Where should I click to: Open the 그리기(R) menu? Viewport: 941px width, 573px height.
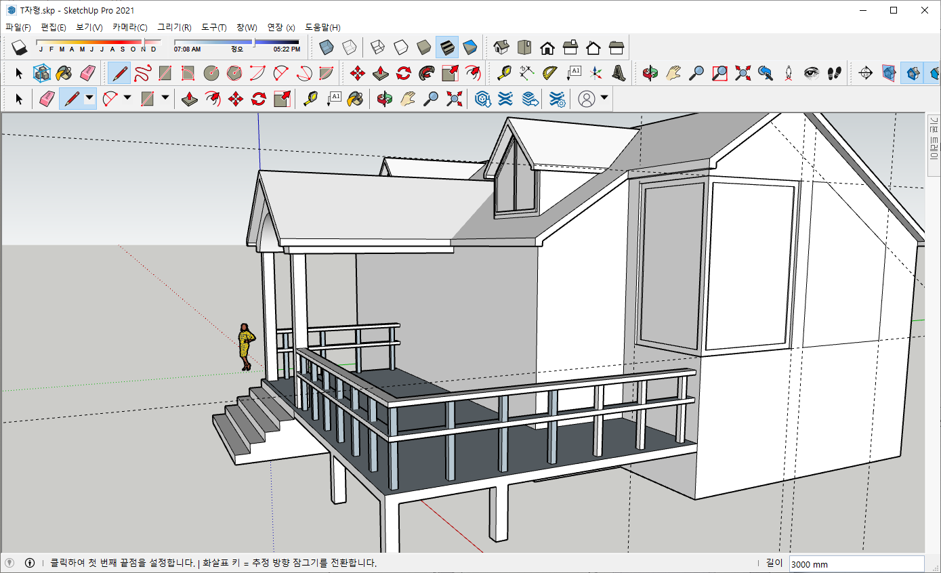point(174,28)
